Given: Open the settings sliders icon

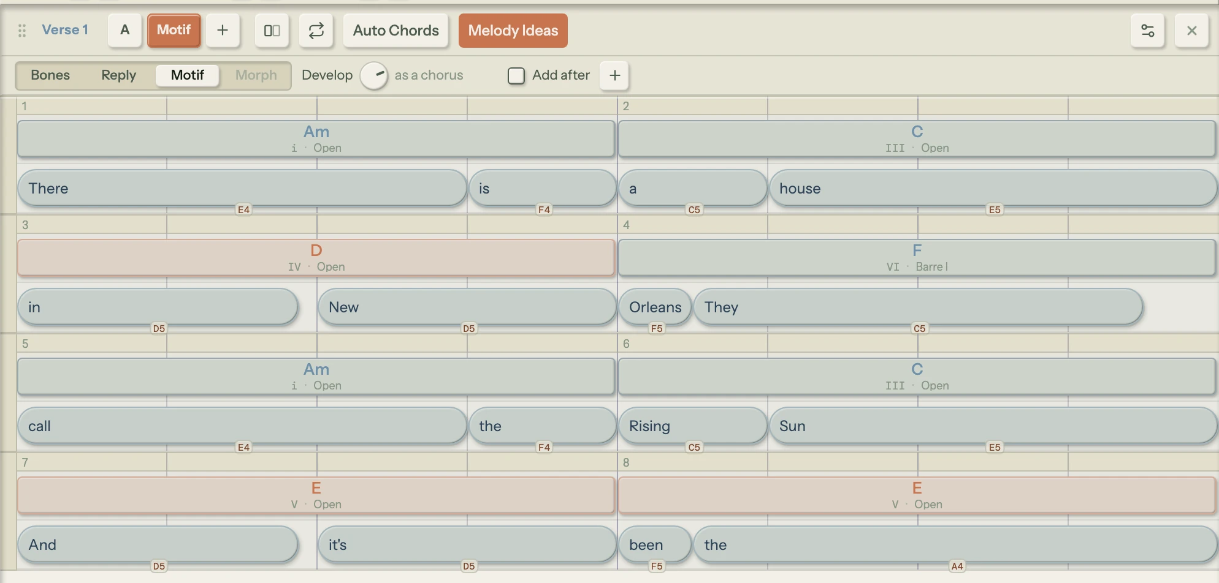Looking at the screenshot, I should point(1147,31).
